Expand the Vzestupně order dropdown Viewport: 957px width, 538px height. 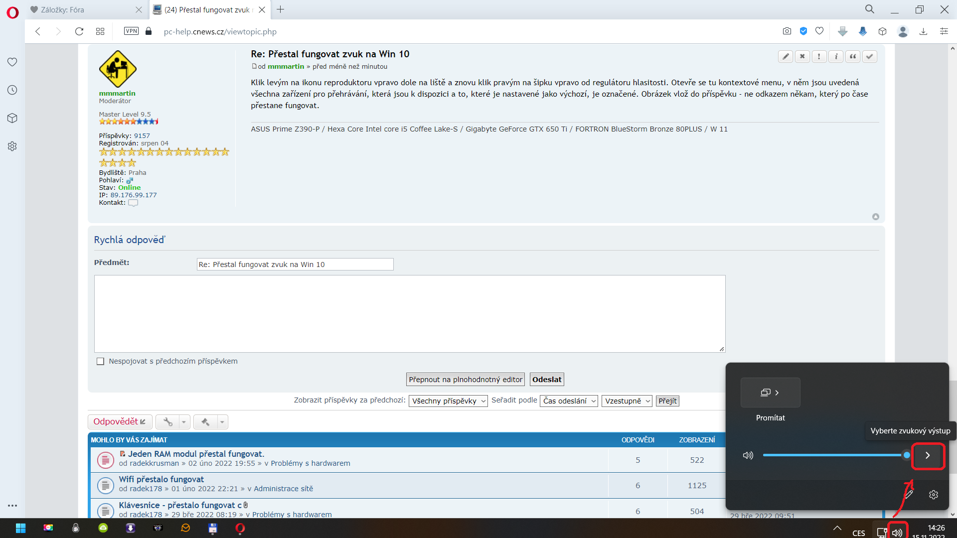pyautogui.click(x=627, y=401)
